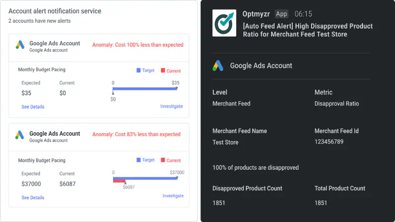Click the 'Disapproved Product Count' label
Screen dimensions: 395x222
[247, 188]
